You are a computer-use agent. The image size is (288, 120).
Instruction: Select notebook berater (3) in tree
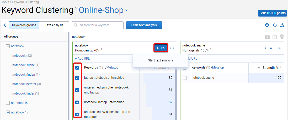pyautogui.click(x=27, y=84)
